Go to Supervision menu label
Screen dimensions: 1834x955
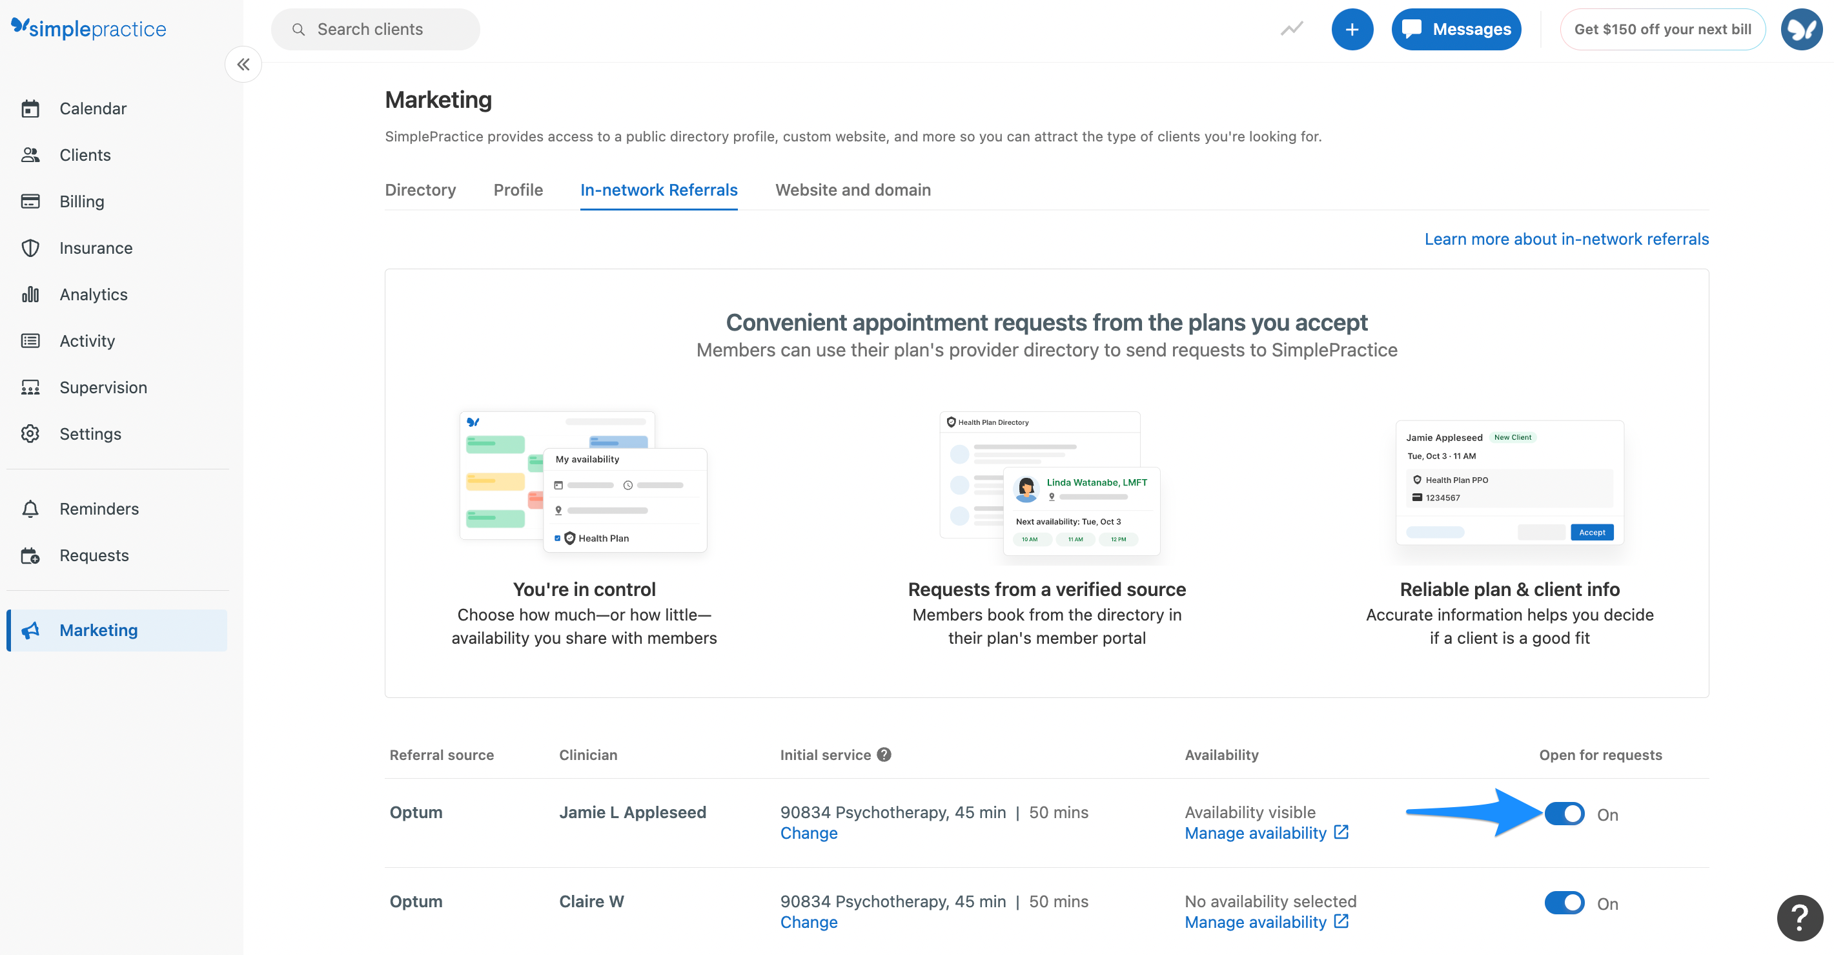[103, 387]
